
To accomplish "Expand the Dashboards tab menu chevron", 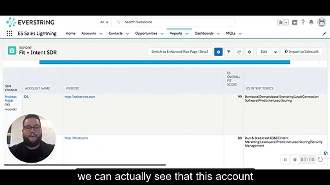I will click(x=218, y=34).
